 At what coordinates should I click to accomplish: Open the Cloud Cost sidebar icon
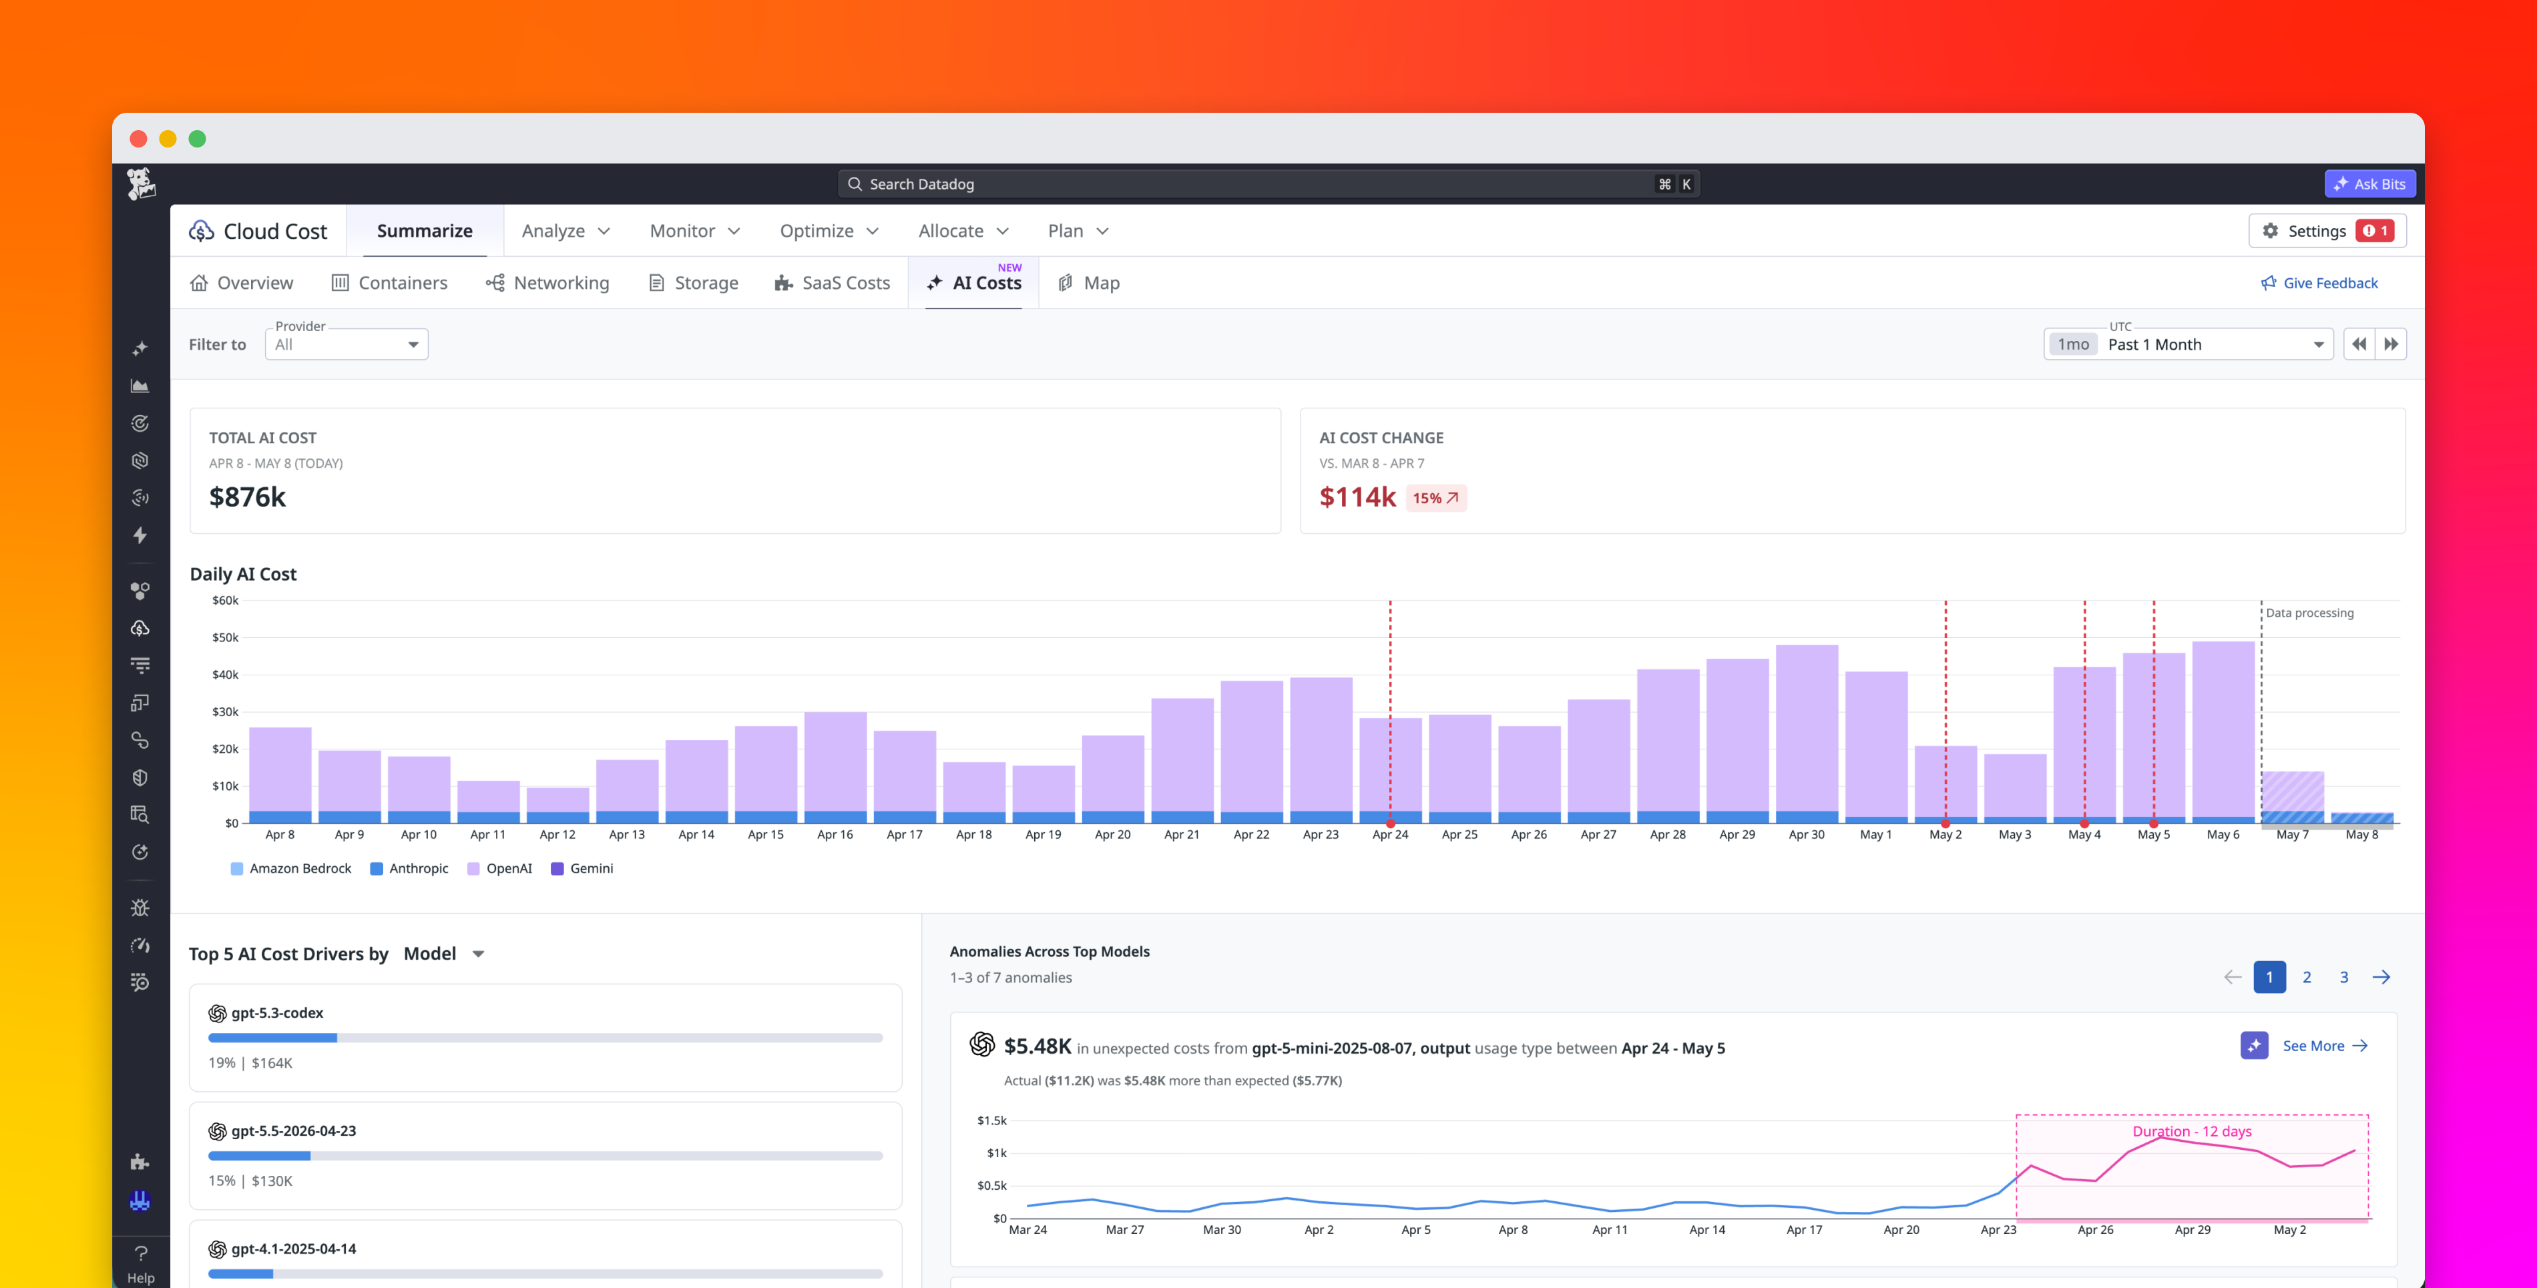(x=140, y=628)
